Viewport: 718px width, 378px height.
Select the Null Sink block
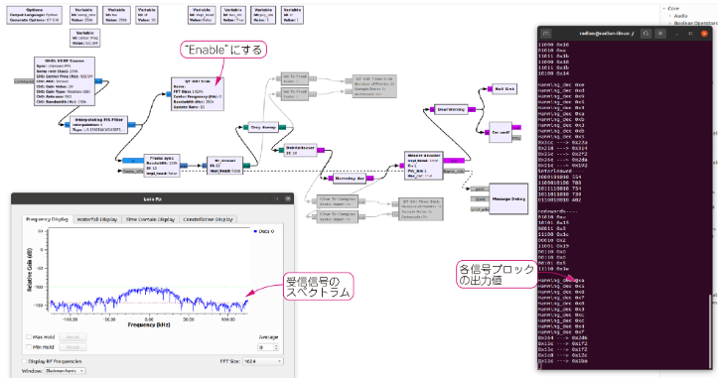coord(504,88)
